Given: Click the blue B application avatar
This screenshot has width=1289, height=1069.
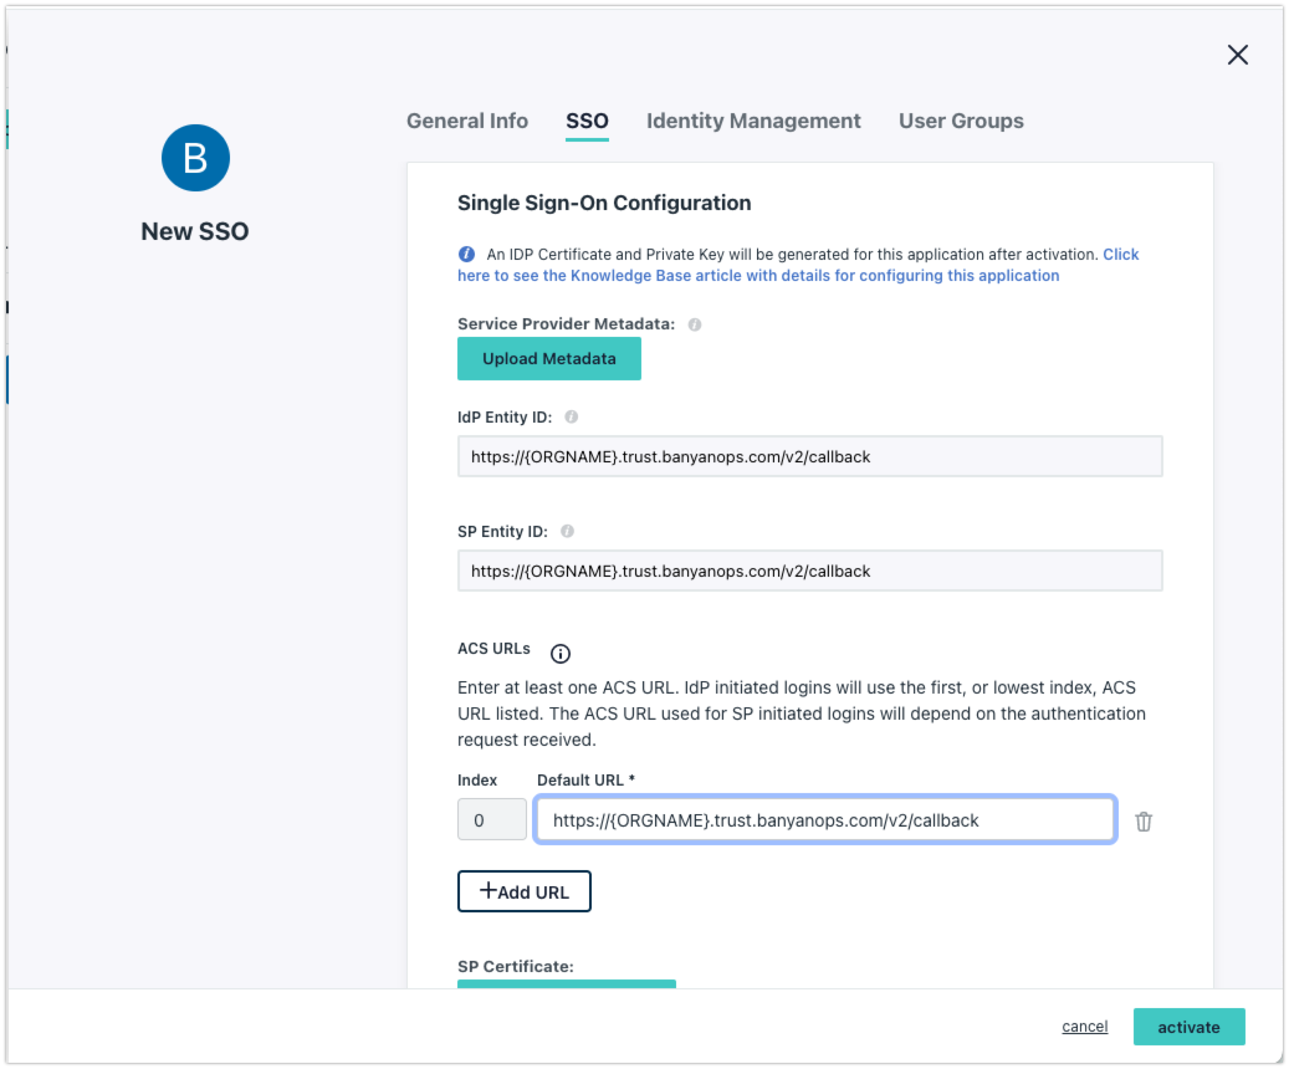Looking at the screenshot, I should click(195, 158).
